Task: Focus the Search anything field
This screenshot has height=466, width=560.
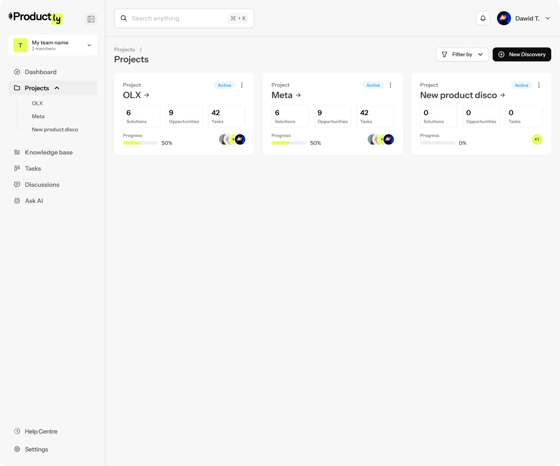Action: tap(177, 18)
